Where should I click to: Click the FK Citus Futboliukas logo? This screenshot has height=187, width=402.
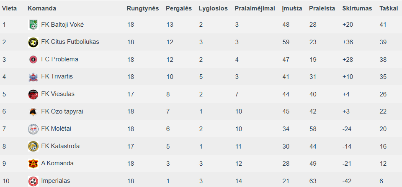[33, 42]
